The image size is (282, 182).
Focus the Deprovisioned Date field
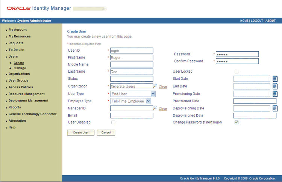(x=255, y=116)
